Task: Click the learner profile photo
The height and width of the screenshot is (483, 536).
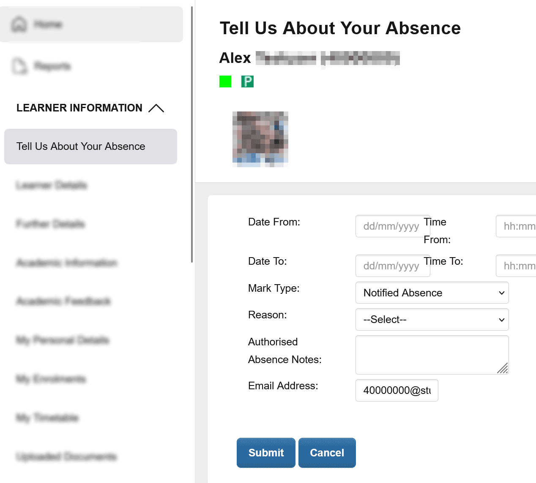Action: coord(260,139)
